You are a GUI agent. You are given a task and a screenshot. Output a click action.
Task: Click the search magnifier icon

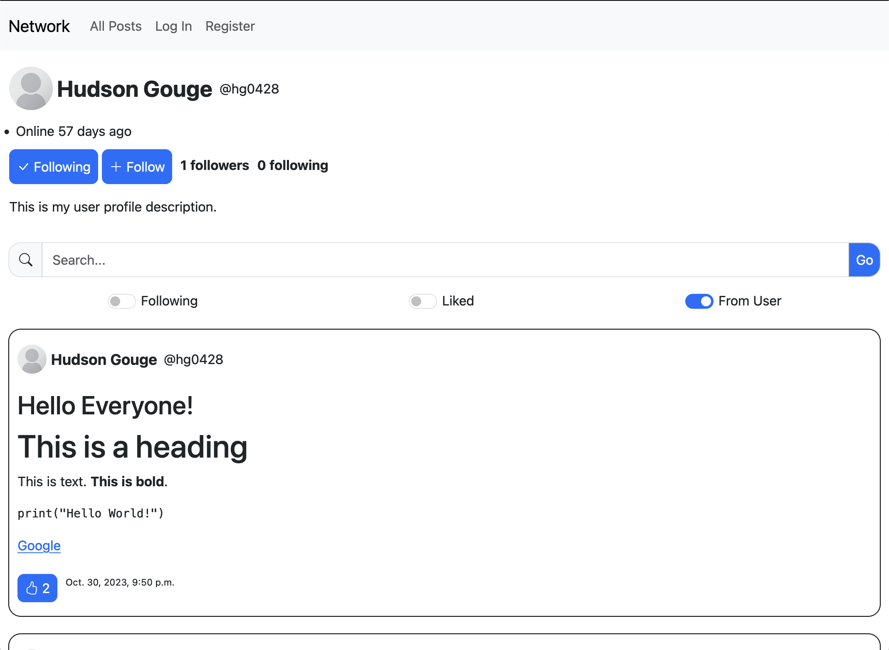[26, 260]
